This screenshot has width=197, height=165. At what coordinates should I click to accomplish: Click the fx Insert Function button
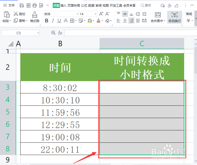pos(60,33)
